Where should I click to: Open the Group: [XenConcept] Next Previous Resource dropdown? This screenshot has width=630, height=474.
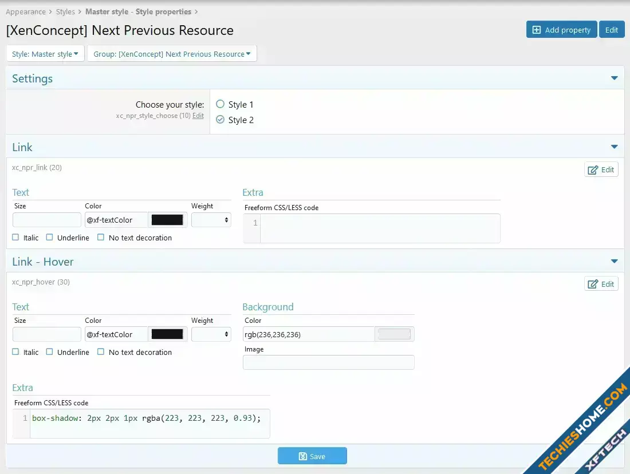[x=172, y=54]
